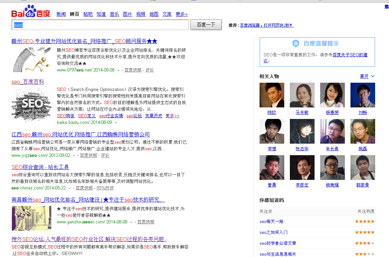Viewport: 389px width, 257px height.
Task: Open 江西seo,赣州seo,网站优化 result title
Action: [x=81, y=134]
